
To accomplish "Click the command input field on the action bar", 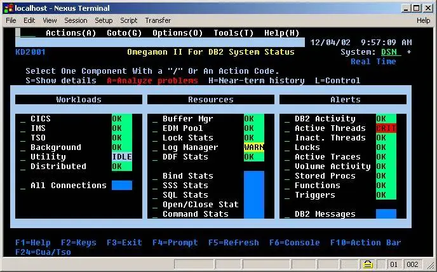I will tap(25, 33).
